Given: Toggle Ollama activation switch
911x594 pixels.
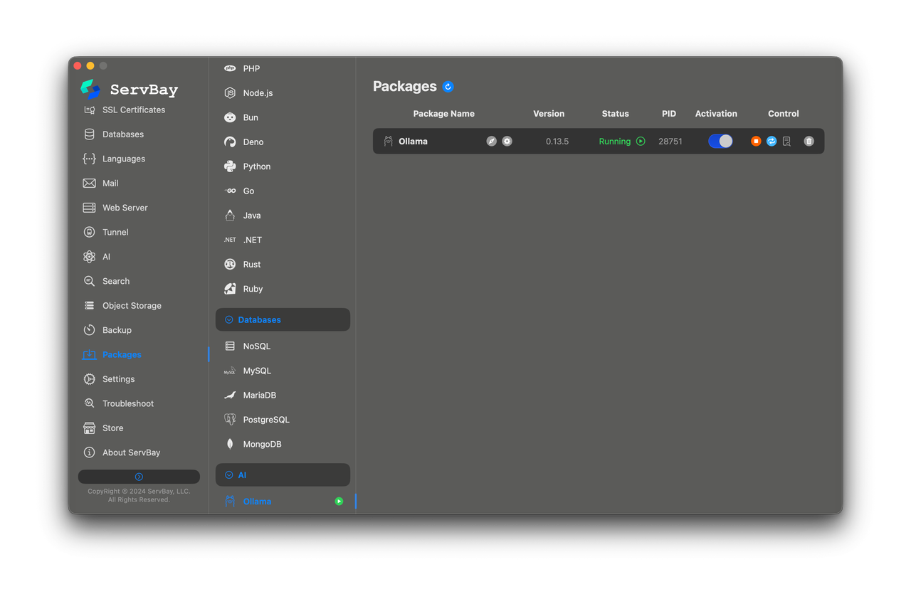Looking at the screenshot, I should 720,142.
